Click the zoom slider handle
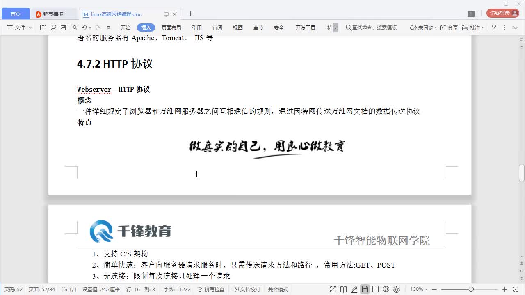This screenshot has width=525, height=295. [471, 289]
